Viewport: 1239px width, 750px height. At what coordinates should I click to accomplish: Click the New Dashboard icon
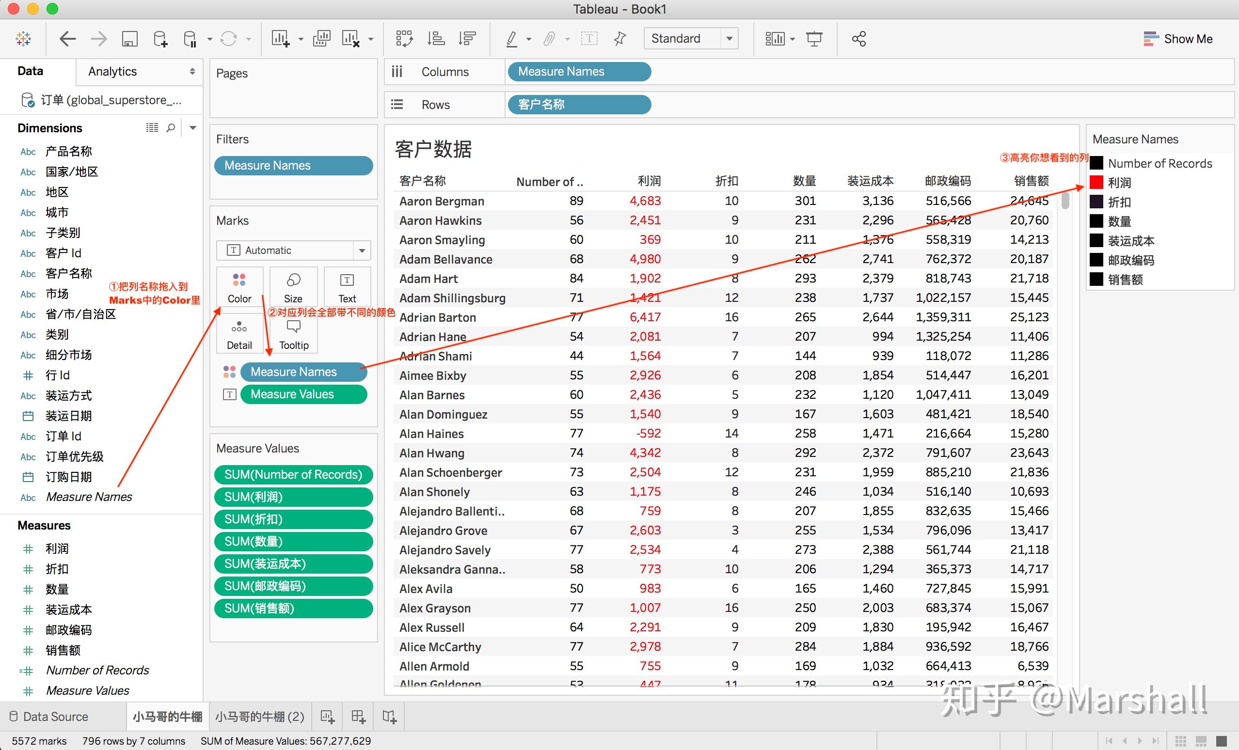(x=359, y=716)
